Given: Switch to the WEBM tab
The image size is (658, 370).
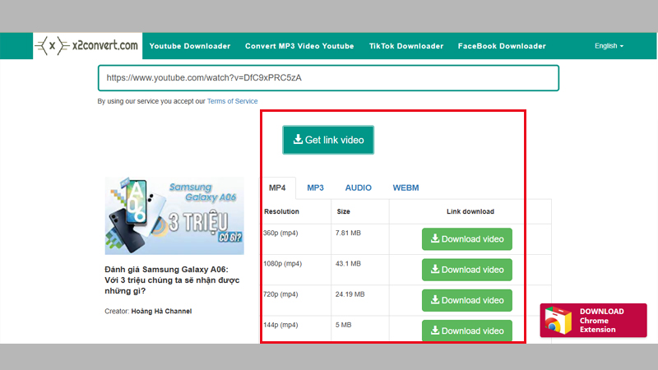Looking at the screenshot, I should tap(405, 187).
